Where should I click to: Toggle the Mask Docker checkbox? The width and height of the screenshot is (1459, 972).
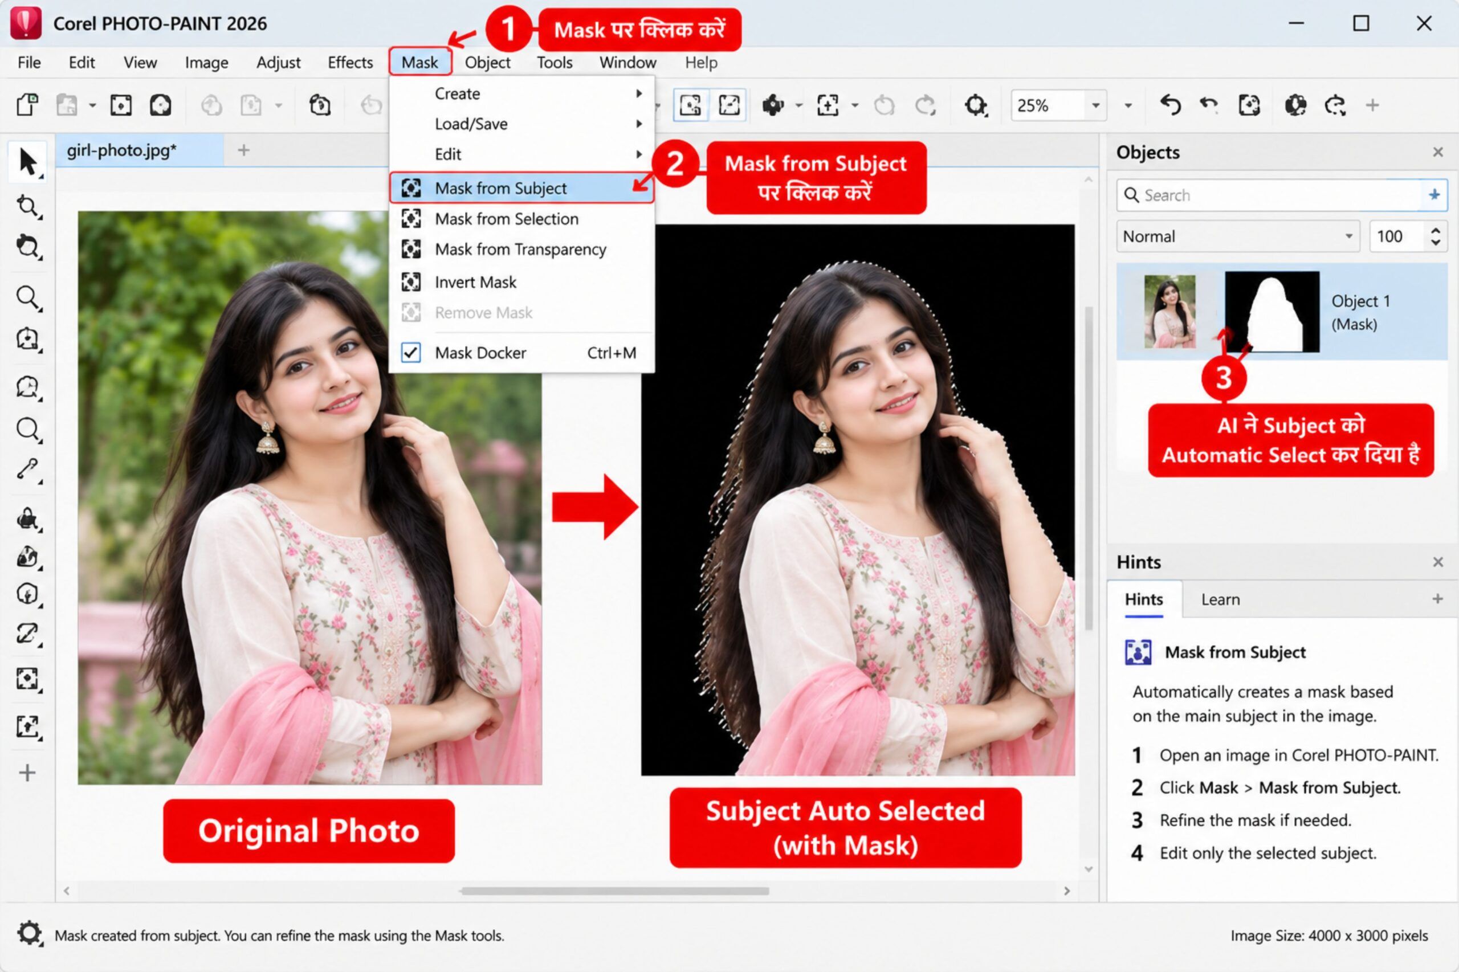click(410, 352)
